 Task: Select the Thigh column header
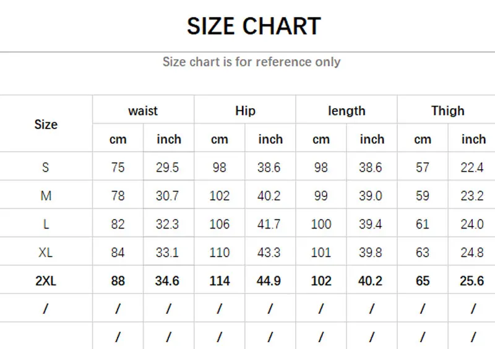pos(447,111)
